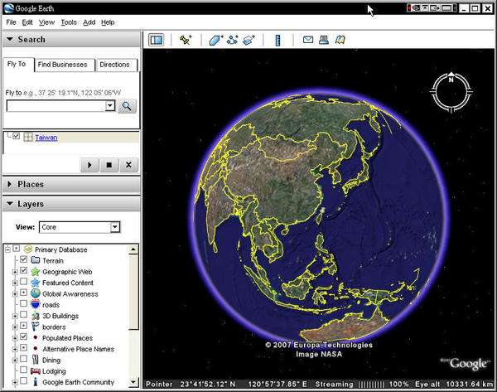Click the Global Awareness globe icon
The image size is (497, 392).
point(36,293)
